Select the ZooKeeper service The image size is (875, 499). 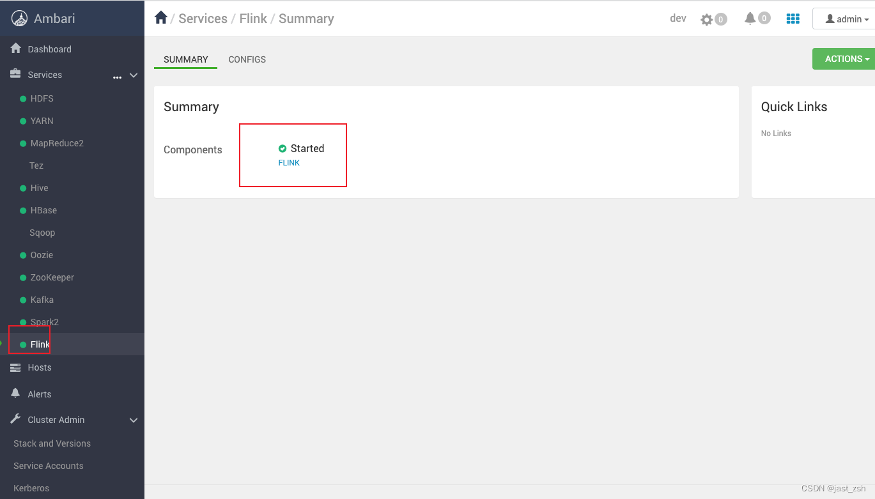(52, 277)
